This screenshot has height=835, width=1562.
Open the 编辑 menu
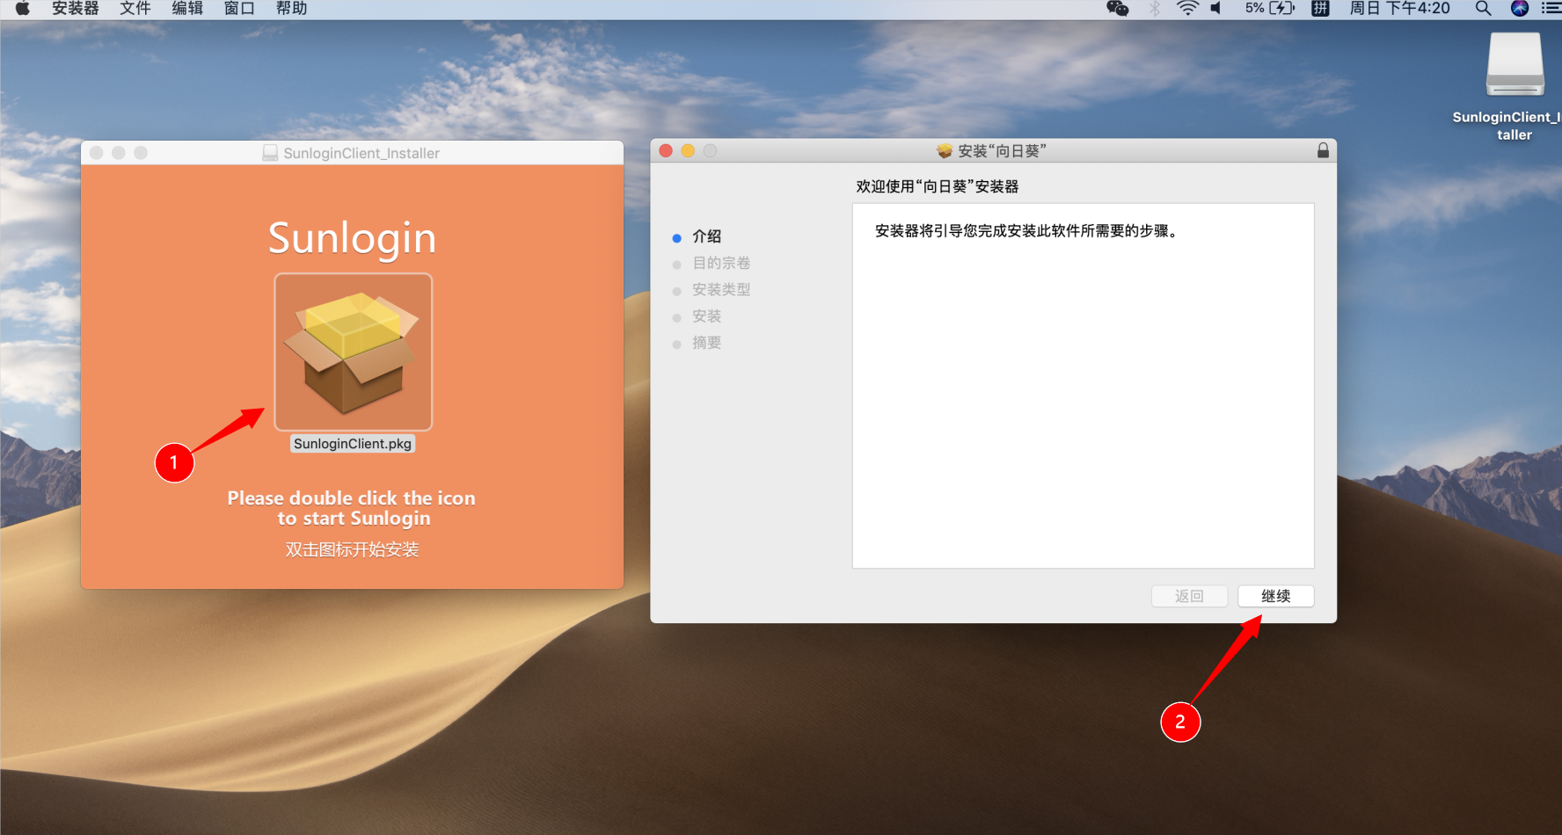point(187,8)
